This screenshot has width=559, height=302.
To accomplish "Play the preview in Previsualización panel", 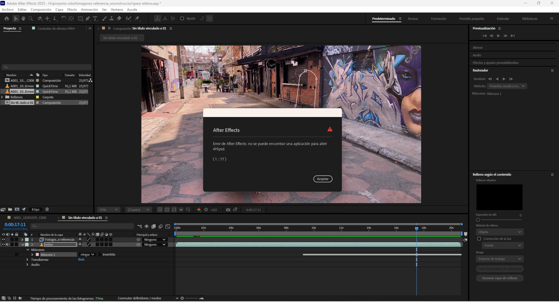I will (498, 36).
